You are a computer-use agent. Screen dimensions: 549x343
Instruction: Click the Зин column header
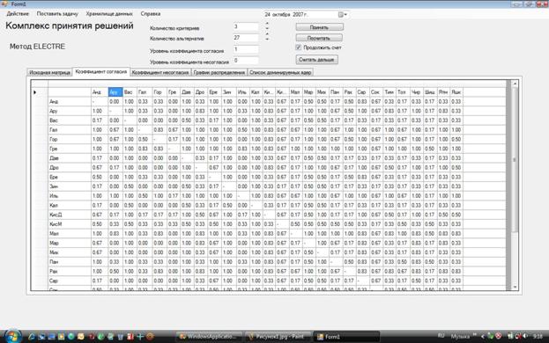coord(228,92)
